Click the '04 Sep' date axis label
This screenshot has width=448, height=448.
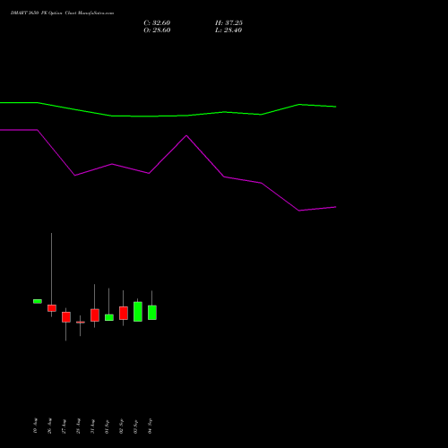[150, 426]
